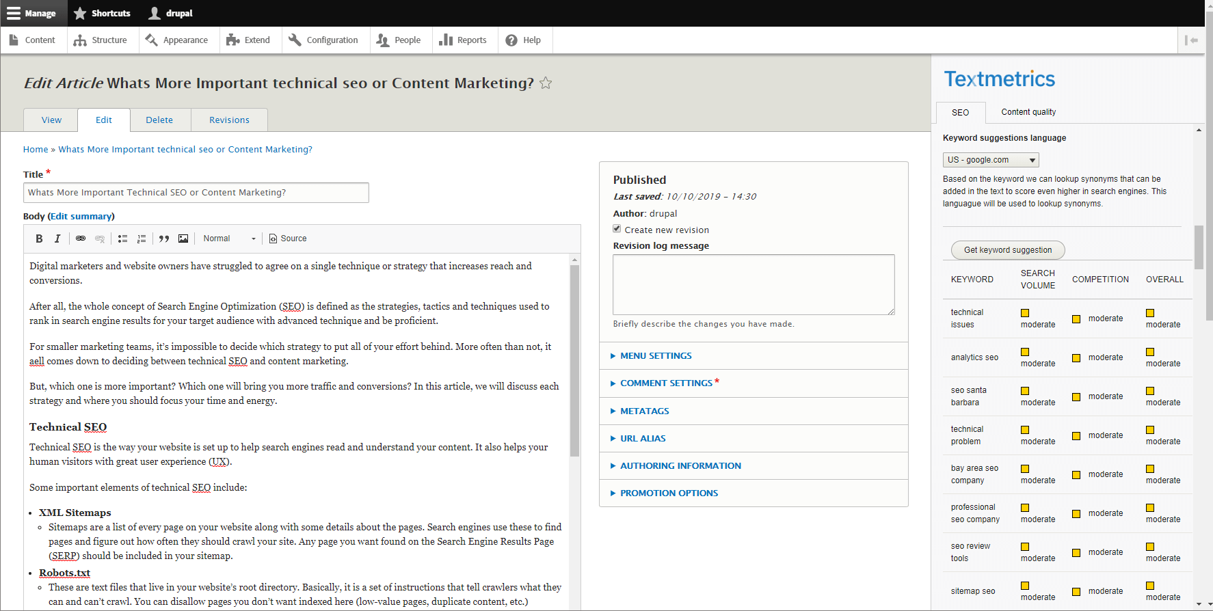Viewport: 1213px width, 611px height.
Task: Apply italic formatting in editor toolbar
Action: [x=57, y=239]
